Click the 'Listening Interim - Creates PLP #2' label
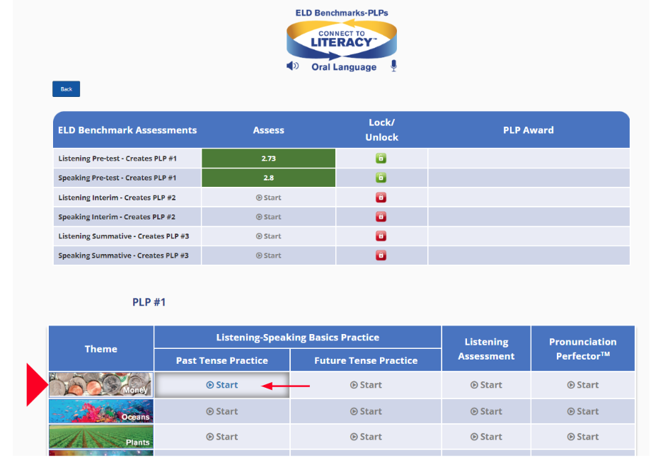This screenshot has width=663, height=460. pos(117,197)
